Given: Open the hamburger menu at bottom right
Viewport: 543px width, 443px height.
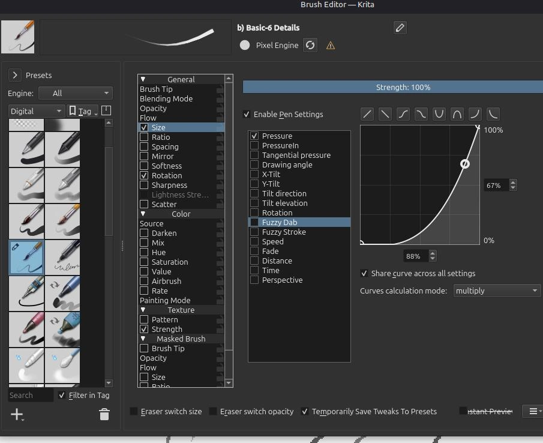Looking at the screenshot, I should point(533,411).
